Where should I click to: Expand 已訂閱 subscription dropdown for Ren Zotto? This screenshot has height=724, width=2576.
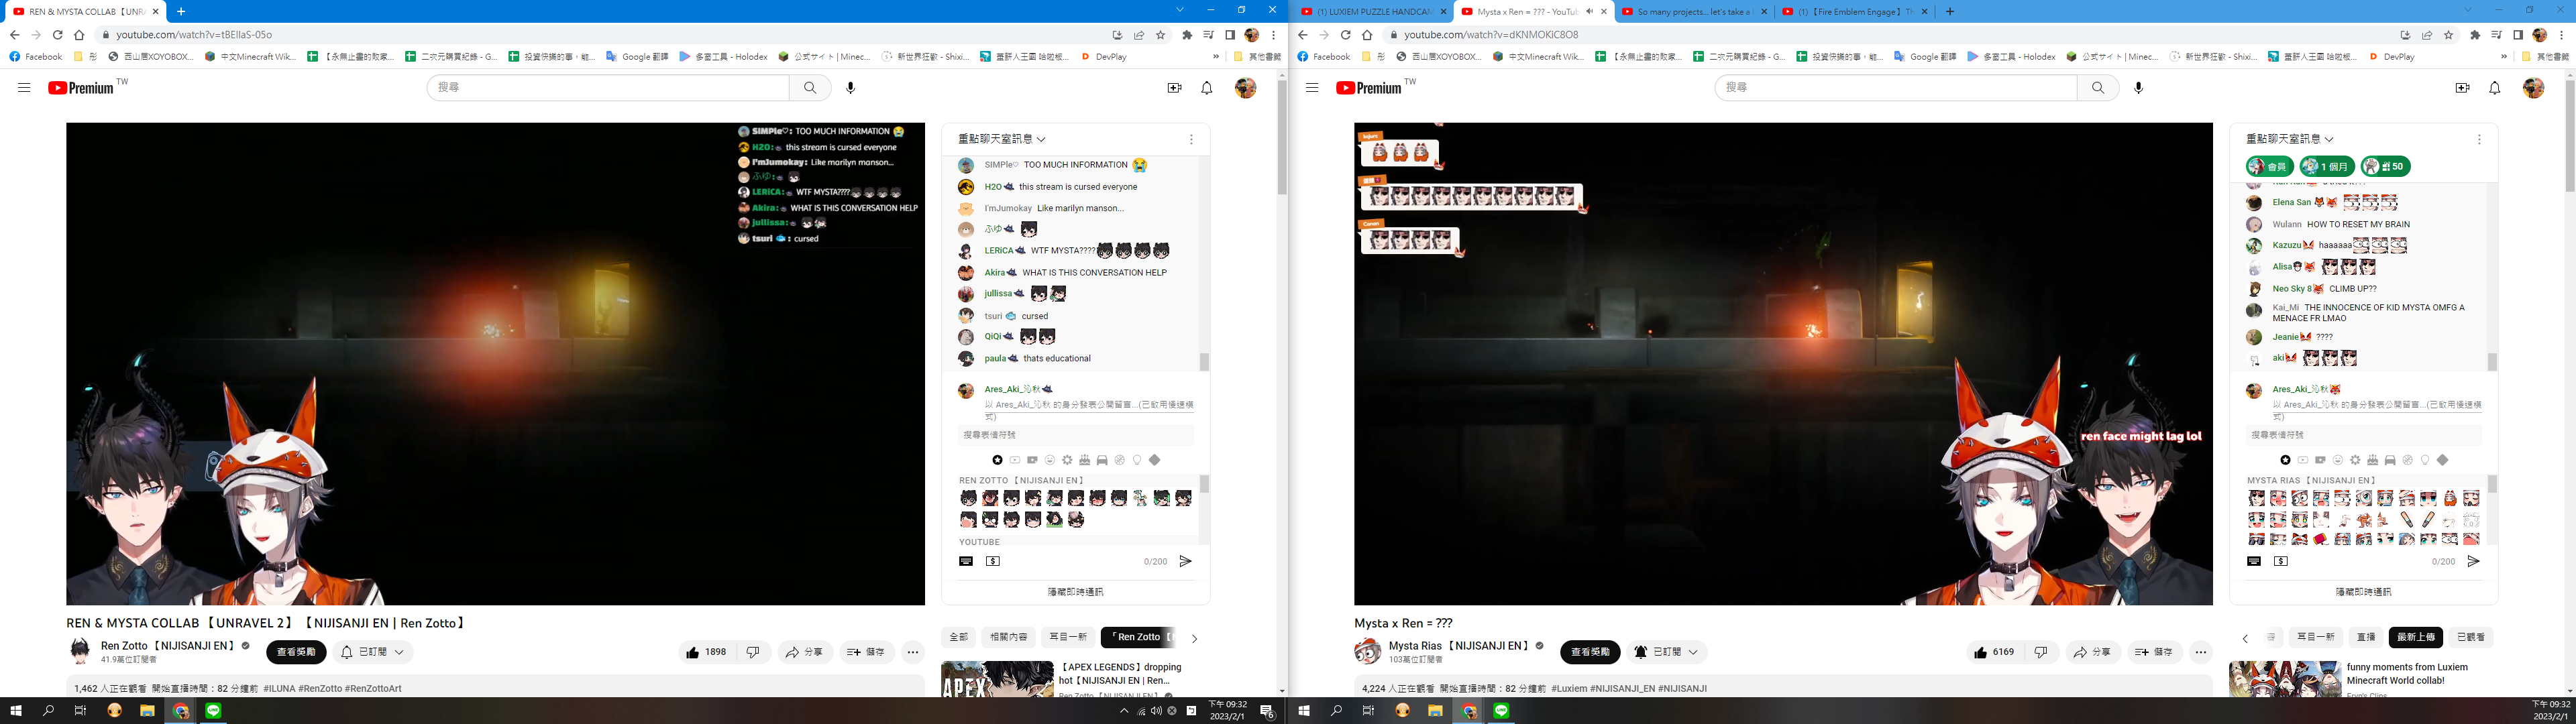point(372,652)
